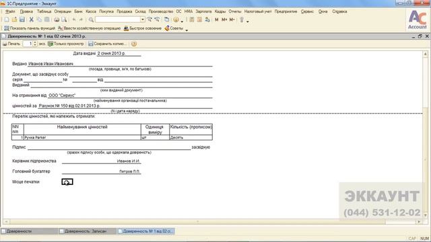This screenshot has height=242, width=431.
Task: Open the Производство menu
Action: (161, 11)
